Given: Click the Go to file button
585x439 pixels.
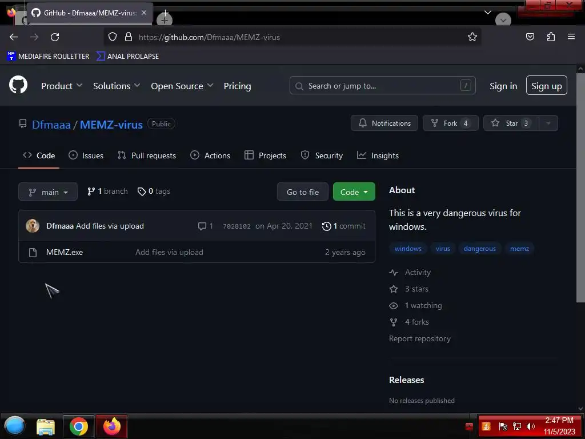Looking at the screenshot, I should tap(303, 192).
